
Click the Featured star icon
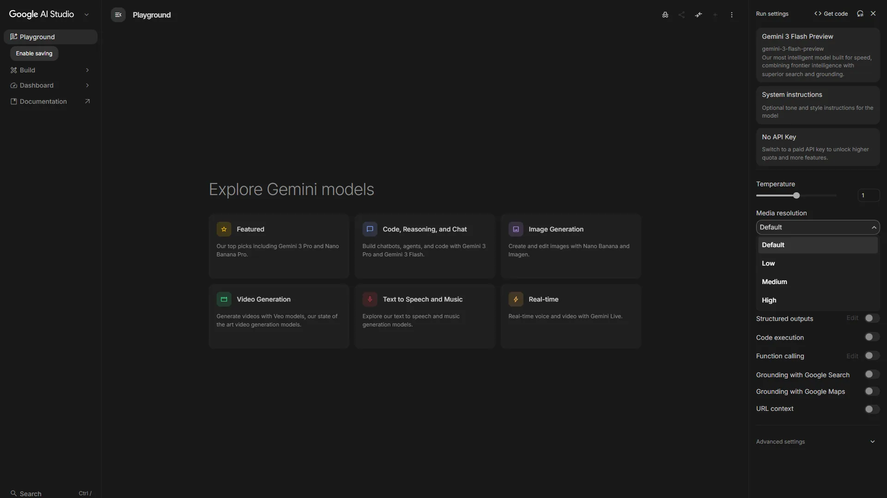(224, 229)
